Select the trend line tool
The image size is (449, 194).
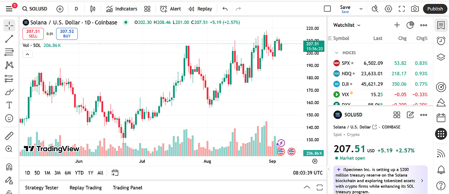coord(9,39)
